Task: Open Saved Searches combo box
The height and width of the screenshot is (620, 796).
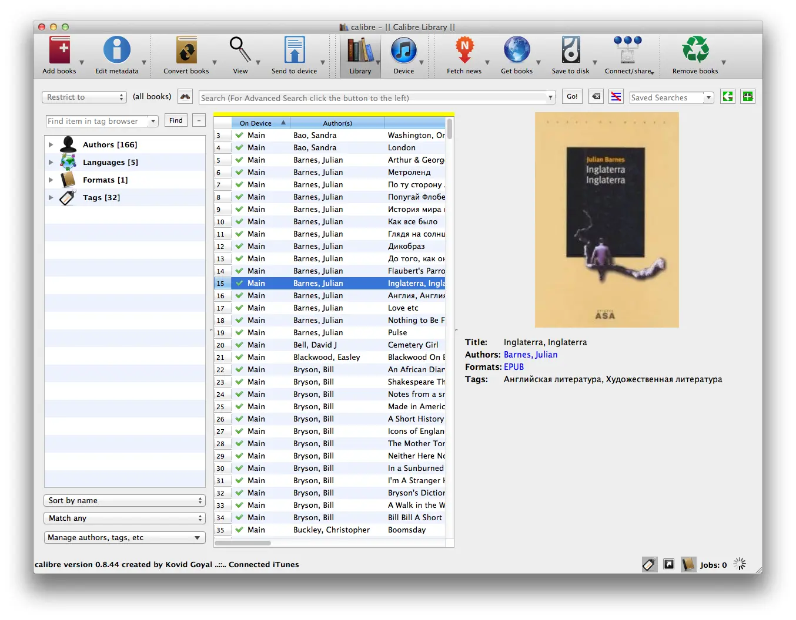Action: coord(671,97)
